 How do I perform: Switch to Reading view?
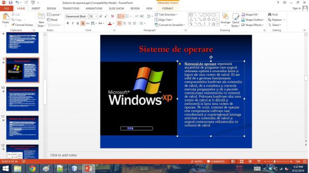click(250, 161)
